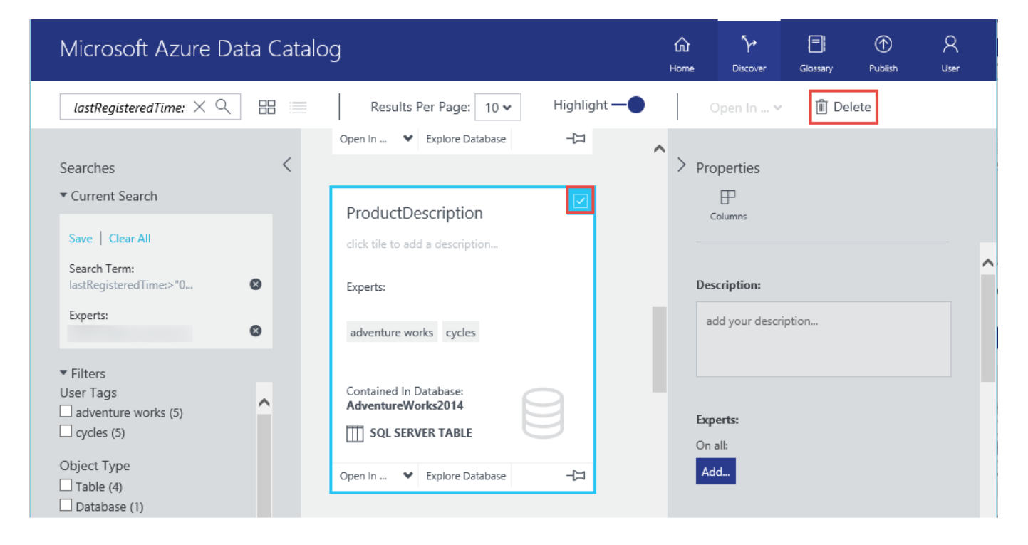The width and height of the screenshot is (1028, 545).
Task: Click Clear All link
Action: (130, 239)
